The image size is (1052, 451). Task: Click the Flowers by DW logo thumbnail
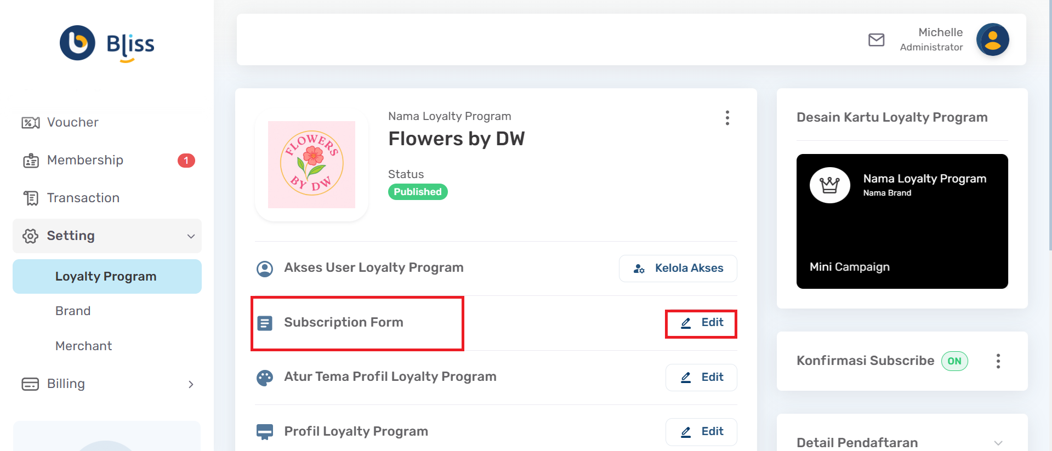311,165
